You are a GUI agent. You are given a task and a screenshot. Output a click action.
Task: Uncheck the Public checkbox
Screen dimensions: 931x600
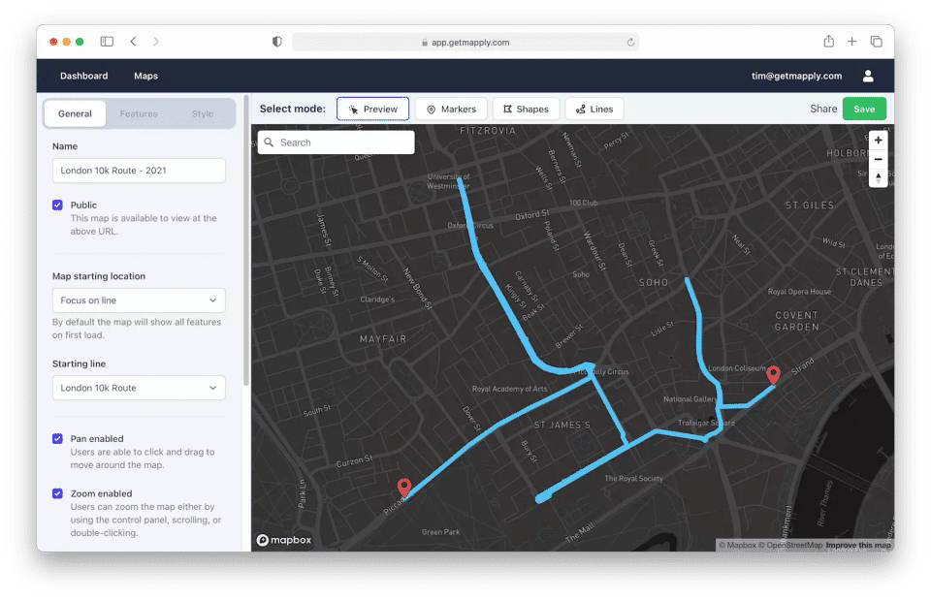coord(57,205)
